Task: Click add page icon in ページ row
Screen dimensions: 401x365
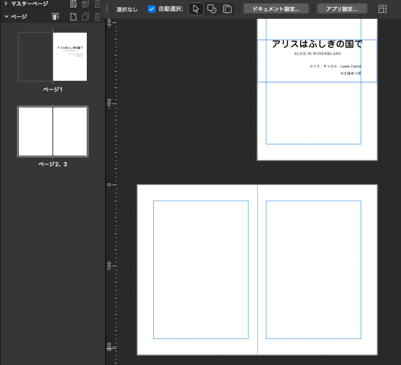Action: [x=74, y=17]
